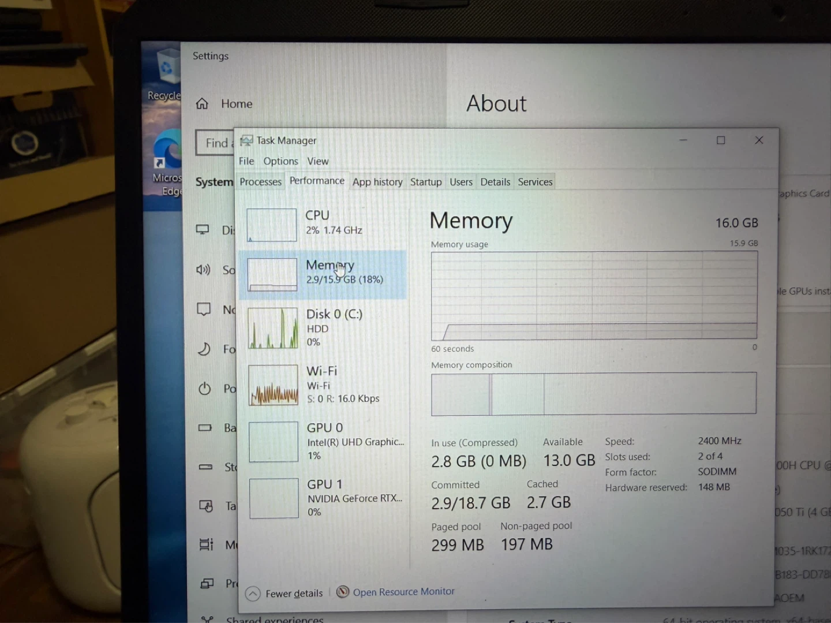Viewport: 831px width, 623px height.
Task: Select the Wi-Fi throughput graph thumbnail
Action: coord(274,385)
